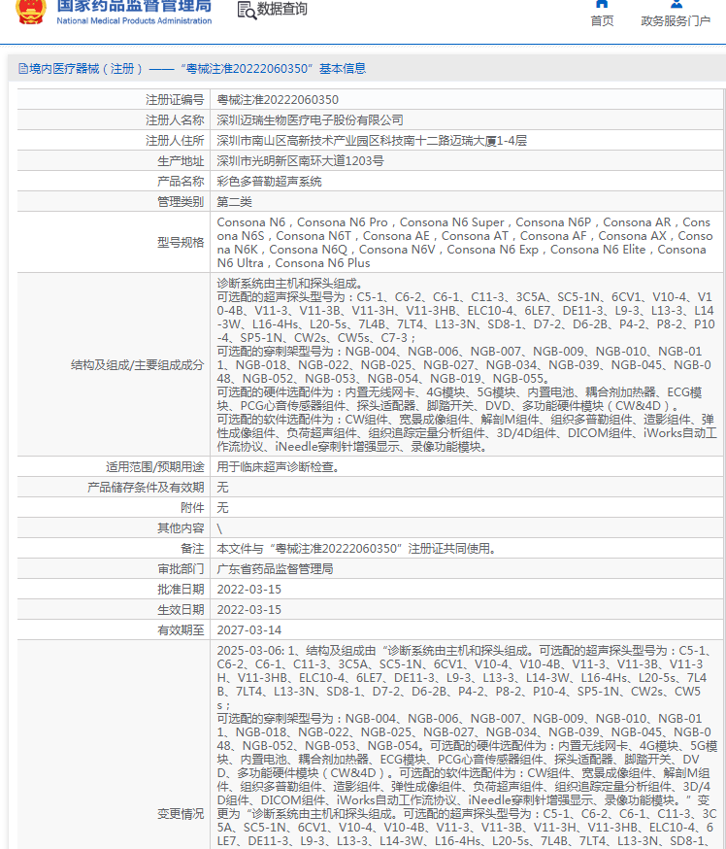This screenshot has width=726, height=849.
Task: Click the 变更情况 2025-03-06 change text
Action: [467, 746]
